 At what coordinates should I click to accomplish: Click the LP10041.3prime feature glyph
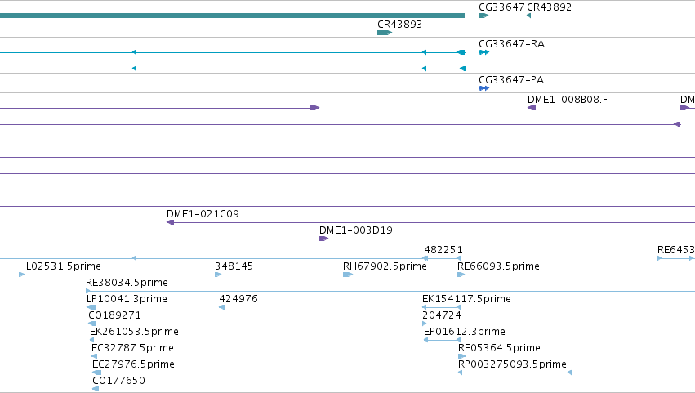(91, 307)
